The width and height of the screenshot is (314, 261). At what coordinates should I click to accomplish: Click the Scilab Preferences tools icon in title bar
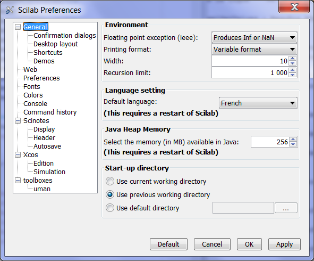pos(10,10)
